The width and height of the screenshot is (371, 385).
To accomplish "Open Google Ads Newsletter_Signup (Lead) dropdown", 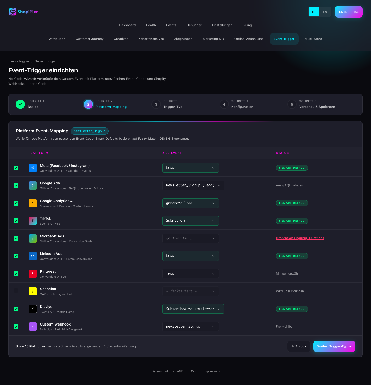I will click(x=193, y=185).
